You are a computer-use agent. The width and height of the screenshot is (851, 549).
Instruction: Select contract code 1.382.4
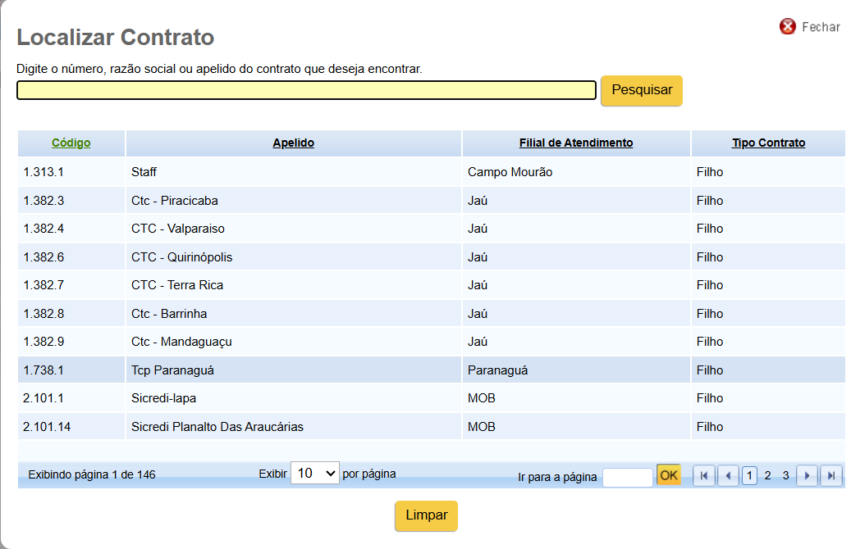click(x=43, y=229)
